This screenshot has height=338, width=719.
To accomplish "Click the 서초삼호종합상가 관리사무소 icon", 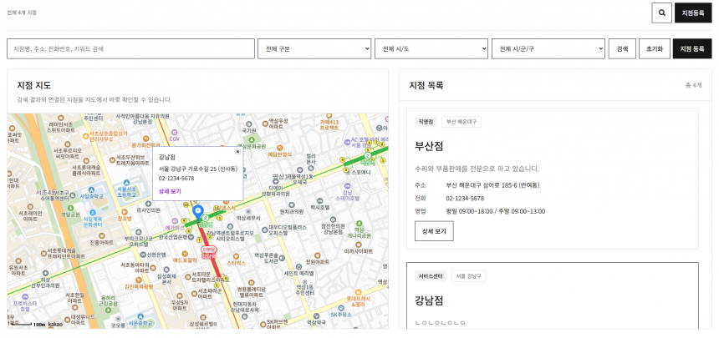I will pyautogui.click(x=86, y=135).
